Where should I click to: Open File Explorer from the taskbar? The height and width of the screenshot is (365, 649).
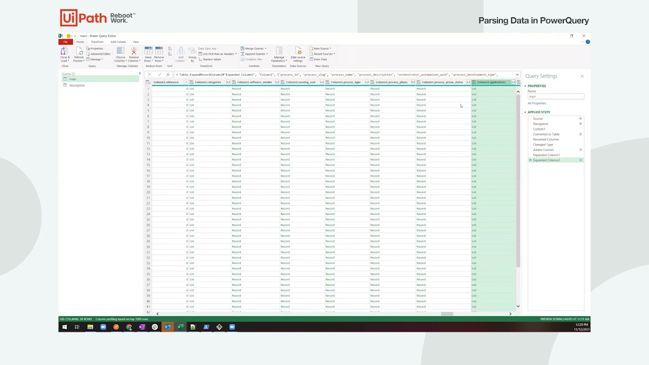90,327
